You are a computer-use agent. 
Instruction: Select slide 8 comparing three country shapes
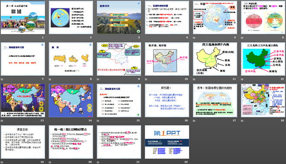pos(71,59)
